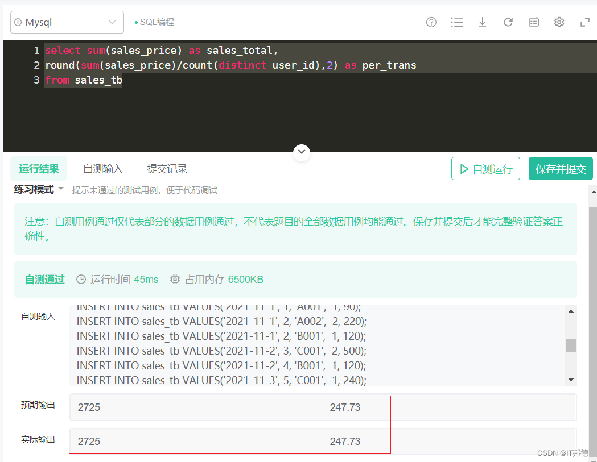Screen dimensions: 597x462
Task: Open editor settings gear icon
Action: tap(559, 22)
